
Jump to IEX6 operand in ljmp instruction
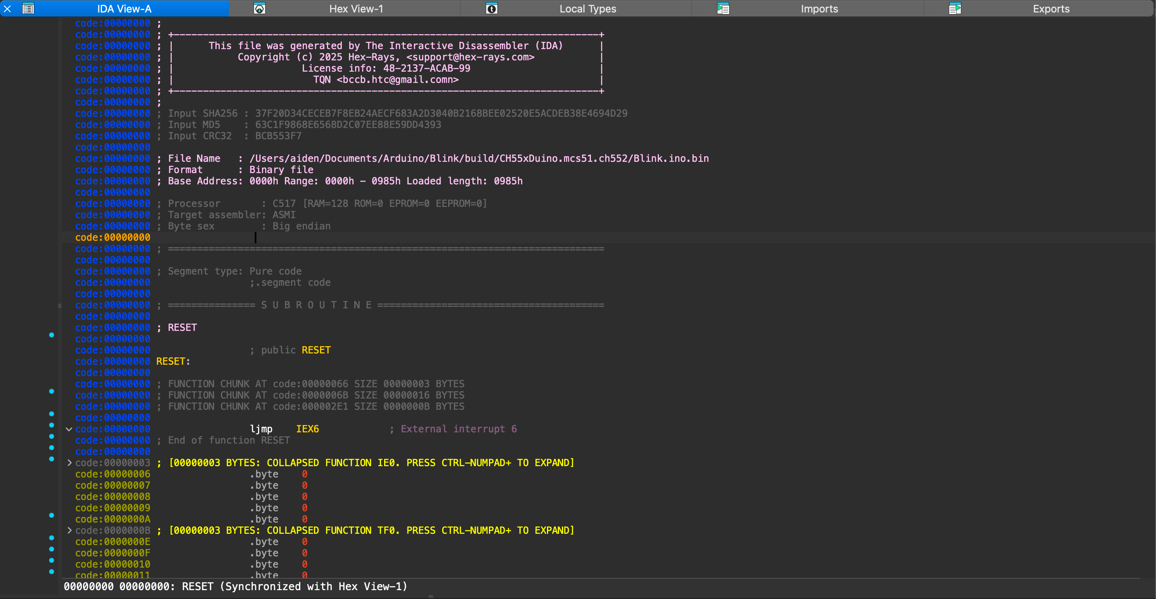308,429
